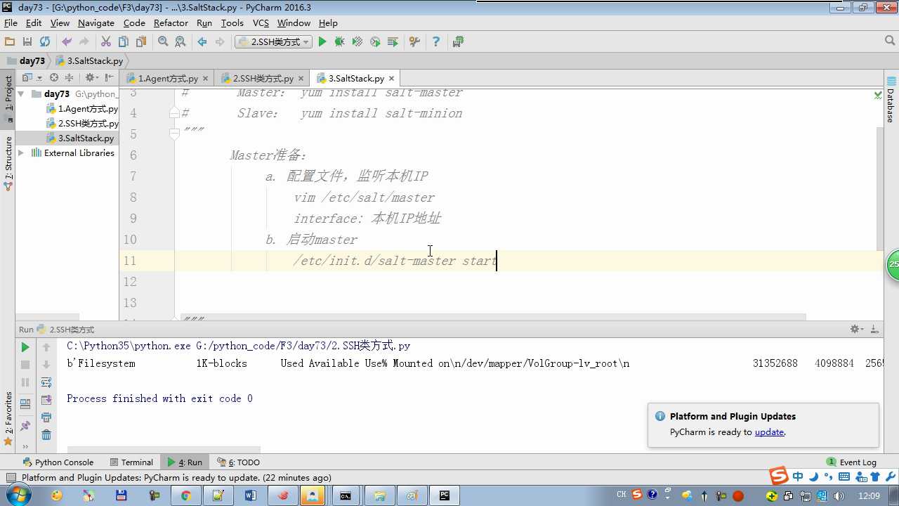Click 3.SaltStack.py breadcrumb in navigation bar
Screen dimensions: 899x506
89,61
